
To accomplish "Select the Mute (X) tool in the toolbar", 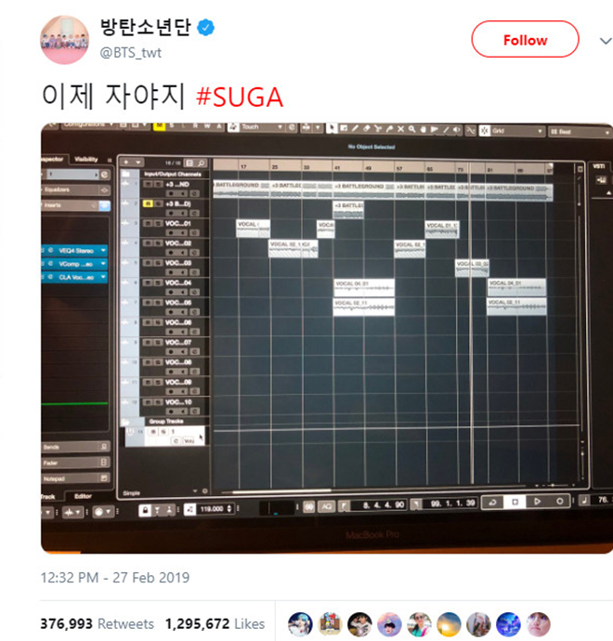I will pyautogui.click(x=401, y=129).
